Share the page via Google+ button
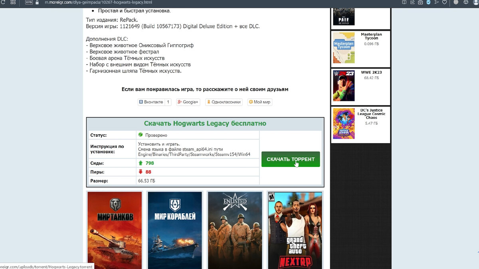The width and height of the screenshot is (479, 269). click(188, 102)
